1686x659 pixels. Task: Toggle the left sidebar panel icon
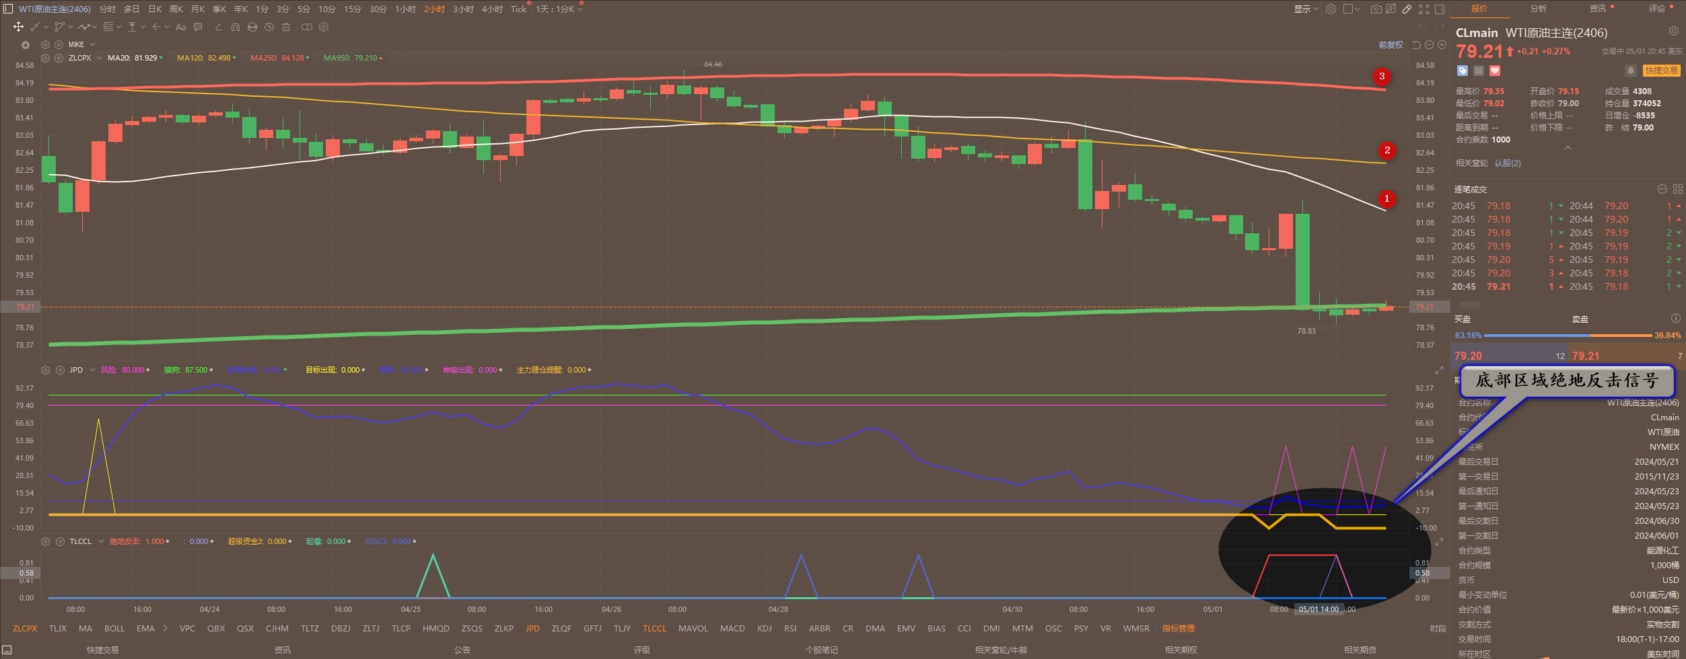click(8, 9)
